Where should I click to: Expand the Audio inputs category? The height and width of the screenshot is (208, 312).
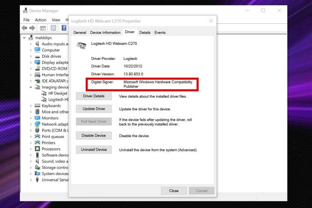pos(31,44)
